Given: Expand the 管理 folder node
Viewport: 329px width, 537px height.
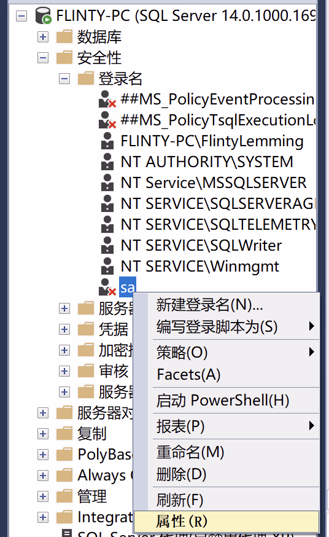Looking at the screenshot, I should (x=43, y=496).
